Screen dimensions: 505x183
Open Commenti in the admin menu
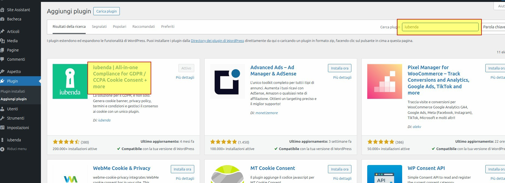(16, 59)
